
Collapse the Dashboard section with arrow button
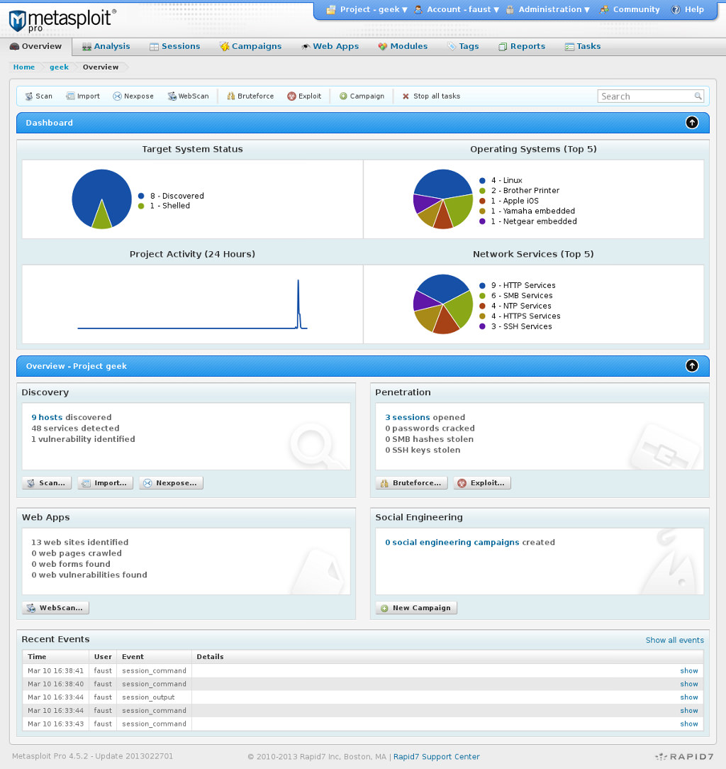tap(692, 123)
